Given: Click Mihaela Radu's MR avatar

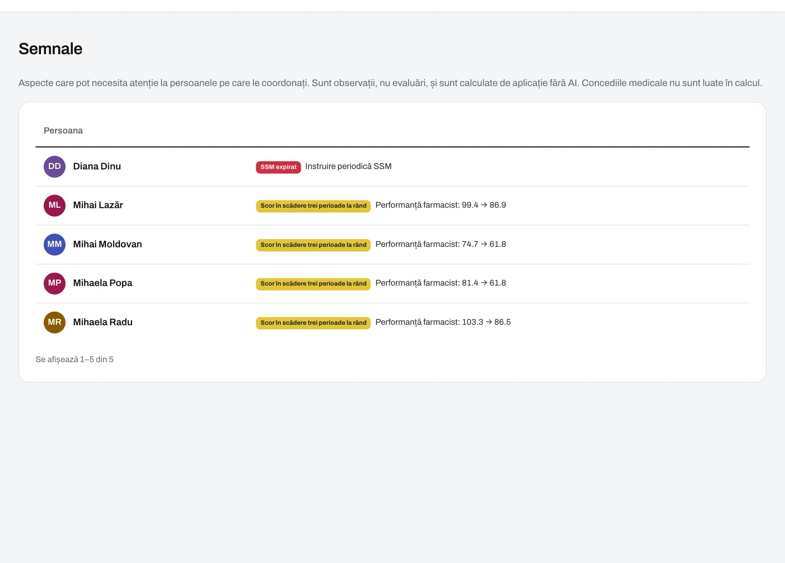Looking at the screenshot, I should tap(55, 322).
